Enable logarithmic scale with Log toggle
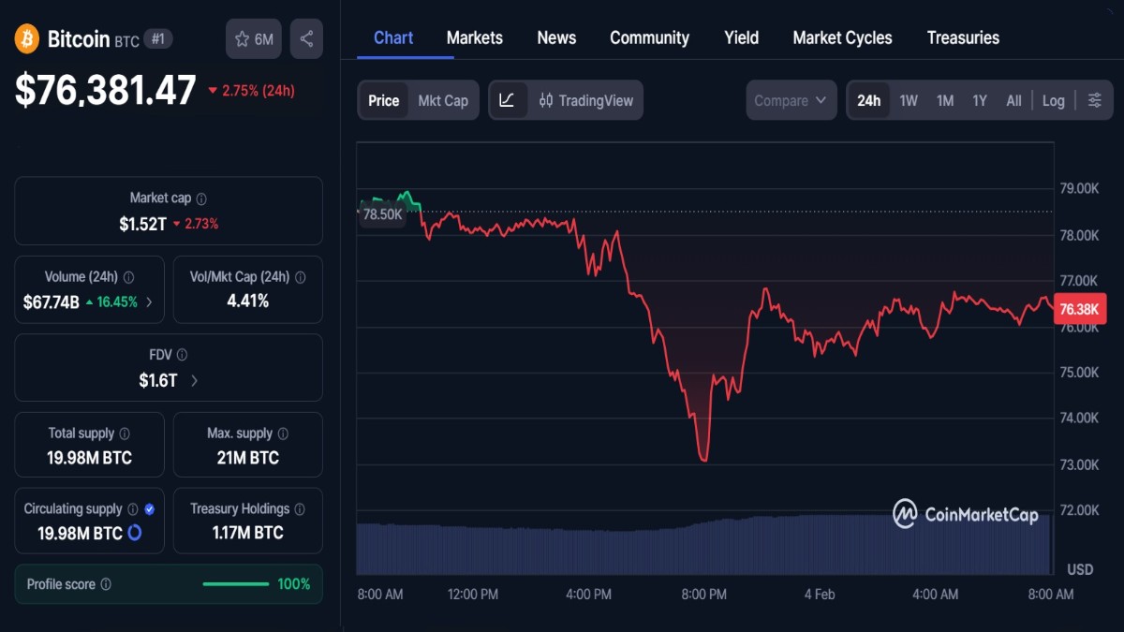Image resolution: width=1124 pixels, height=632 pixels. pos(1053,99)
